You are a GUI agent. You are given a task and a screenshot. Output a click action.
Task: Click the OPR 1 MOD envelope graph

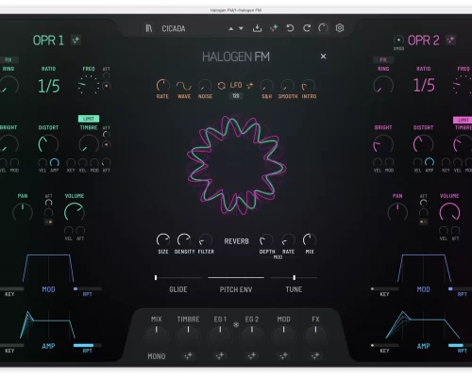(48, 268)
